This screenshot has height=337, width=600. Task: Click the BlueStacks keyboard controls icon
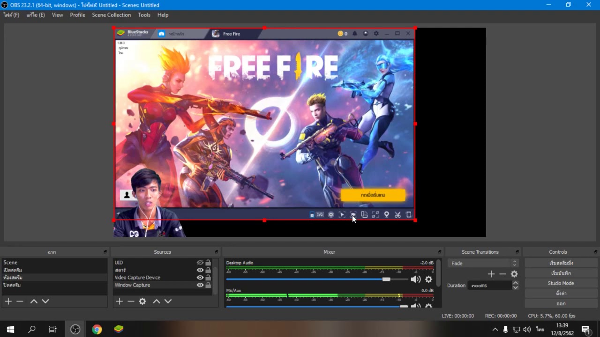point(320,215)
